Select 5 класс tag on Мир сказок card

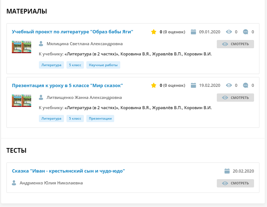pos(75,119)
